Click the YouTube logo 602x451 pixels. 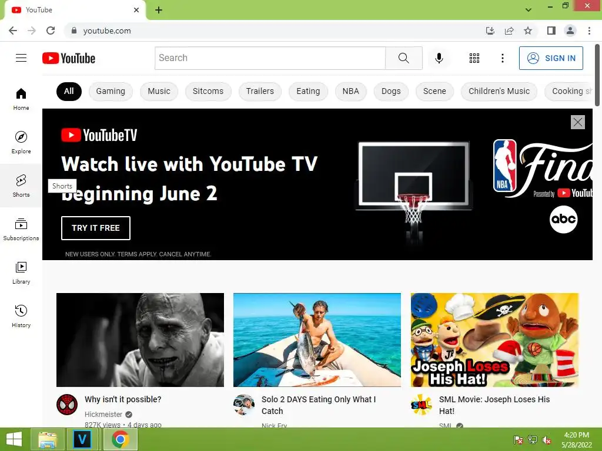[69, 58]
